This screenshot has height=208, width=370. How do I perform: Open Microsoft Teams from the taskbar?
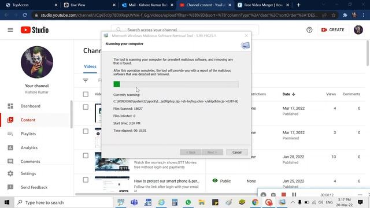134,202
